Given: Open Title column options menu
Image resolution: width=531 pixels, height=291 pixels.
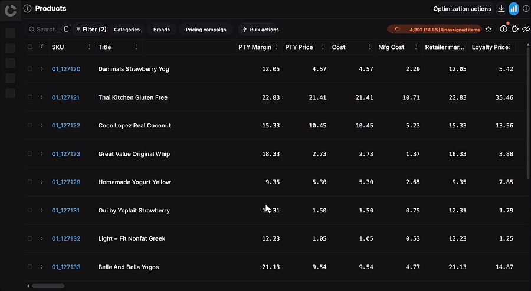Looking at the screenshot, I should (x=136, y=47).
